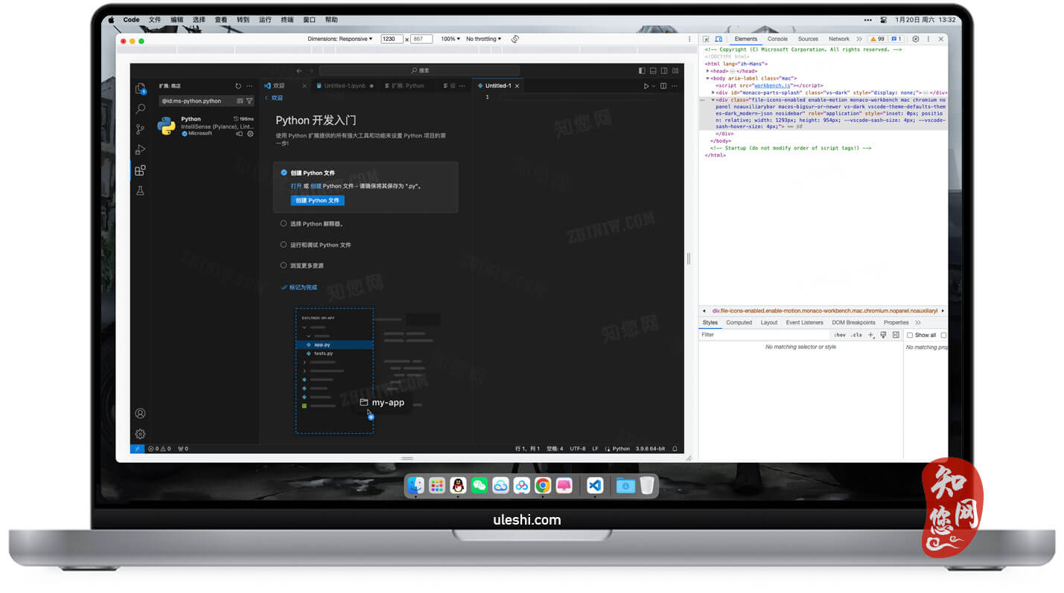Open the Testing flask icon view
This screenshot has height=593, width=1064.
[140, 190]
